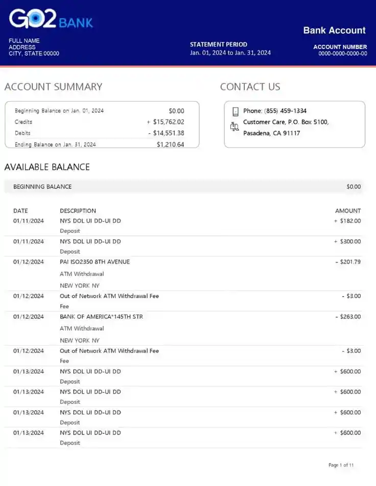Click the mailbox icon beside Customer Care

[235, 127]
